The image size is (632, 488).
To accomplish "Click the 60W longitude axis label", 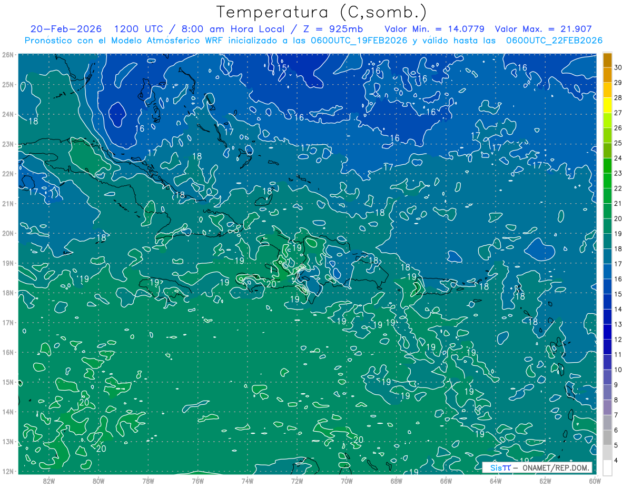I will coord(595,480).
